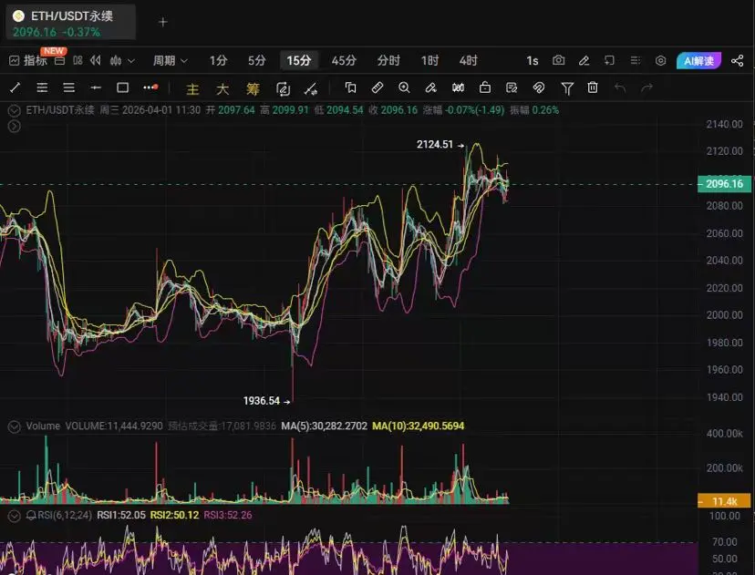Click the redo arrow
Screen dimensions: 755x575
[647, 87]
